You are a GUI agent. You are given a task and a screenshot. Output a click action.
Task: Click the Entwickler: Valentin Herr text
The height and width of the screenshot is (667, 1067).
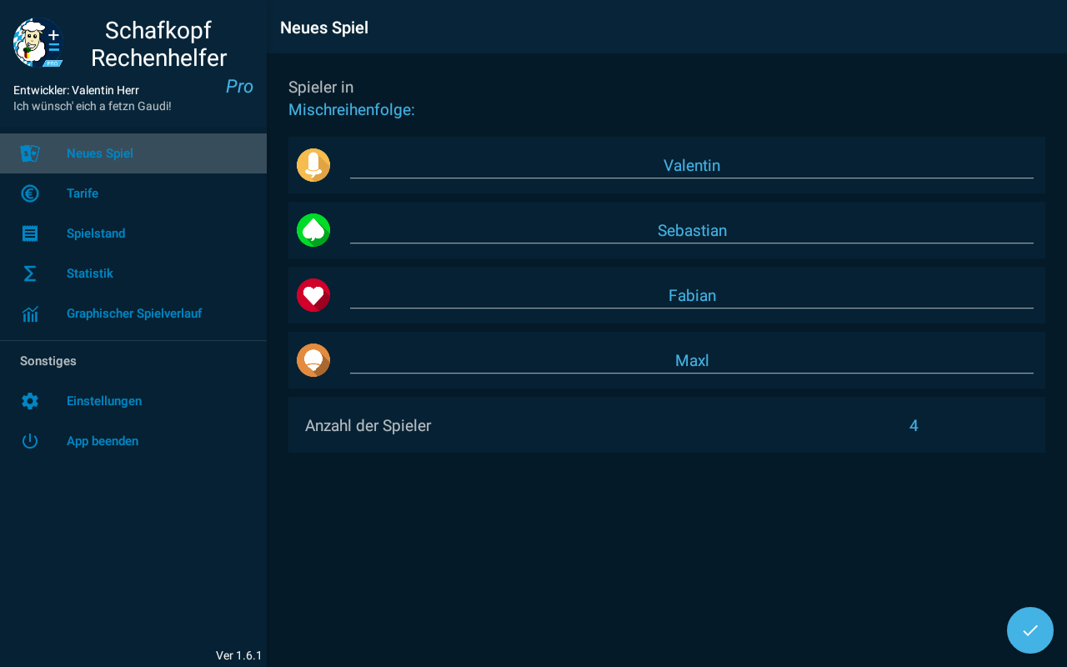[x=76, y=90]
